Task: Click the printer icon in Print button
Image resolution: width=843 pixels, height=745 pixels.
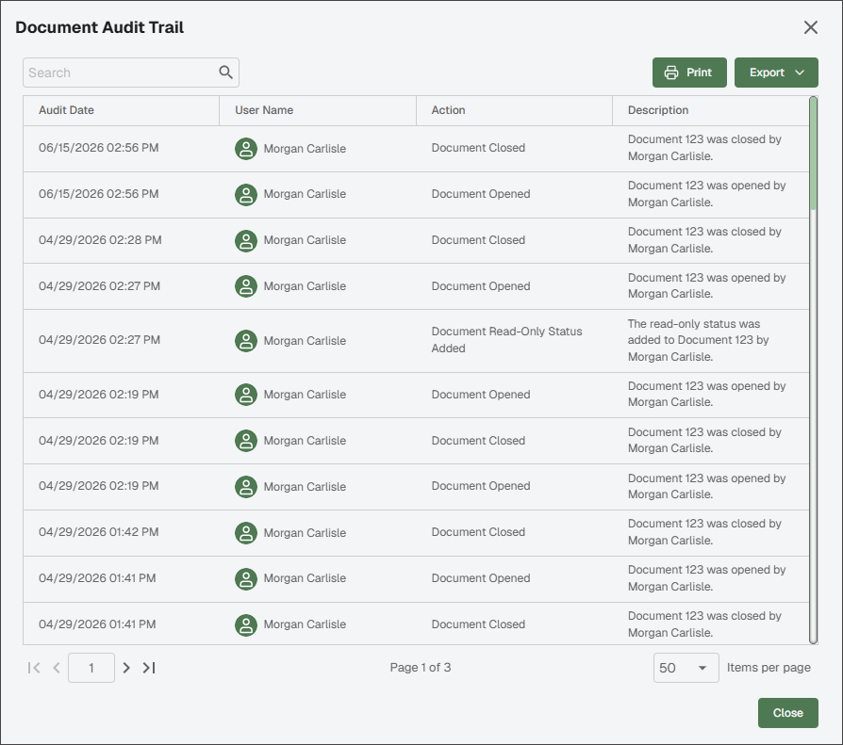Action: click(671, 73)
